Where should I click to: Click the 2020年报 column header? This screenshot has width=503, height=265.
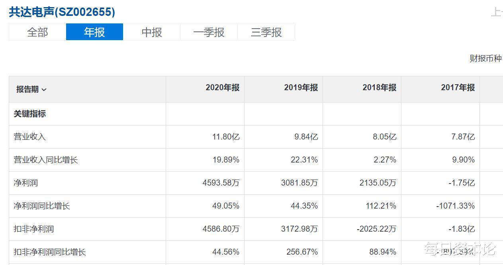(222, 88)
